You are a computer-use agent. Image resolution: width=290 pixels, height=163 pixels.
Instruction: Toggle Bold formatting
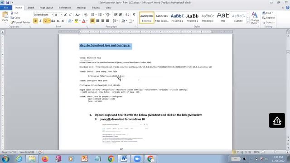coord(35,21)
